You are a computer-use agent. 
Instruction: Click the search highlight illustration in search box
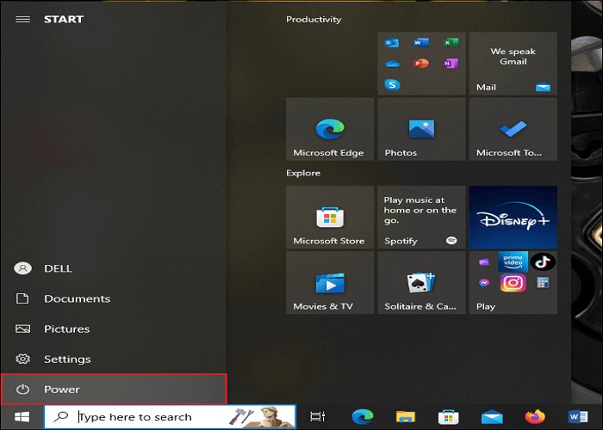262,417
